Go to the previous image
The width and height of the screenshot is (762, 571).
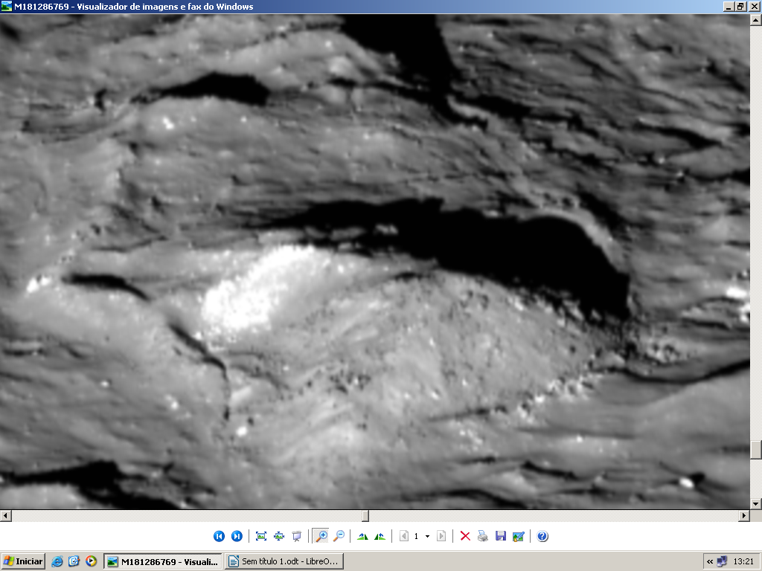coord(219,536)
